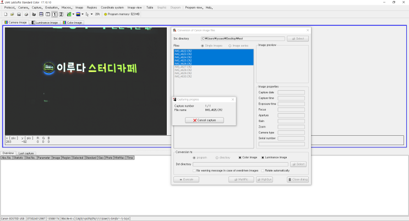Click the Parameter column header
Image resolution: width=409 pixels, height=221 pixels.
click(x=44, y=158)
